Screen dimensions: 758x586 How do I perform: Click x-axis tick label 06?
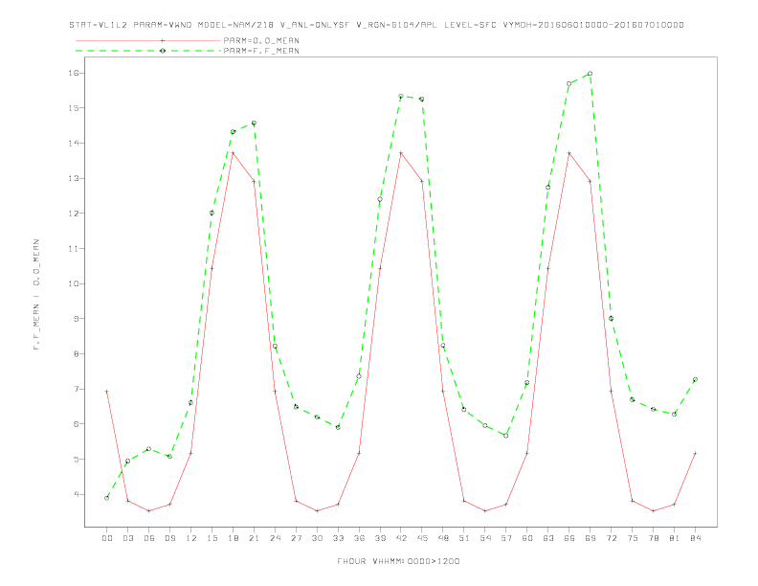149,538
